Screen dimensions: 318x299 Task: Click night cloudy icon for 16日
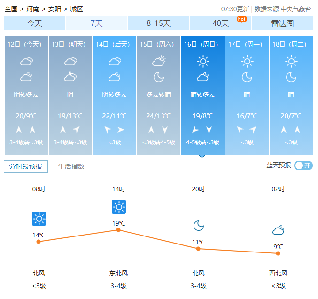click(x=203, y=77)
